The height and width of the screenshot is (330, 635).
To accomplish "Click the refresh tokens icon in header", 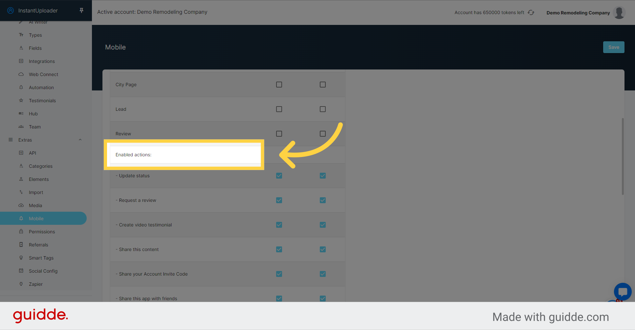I will 531,12.
